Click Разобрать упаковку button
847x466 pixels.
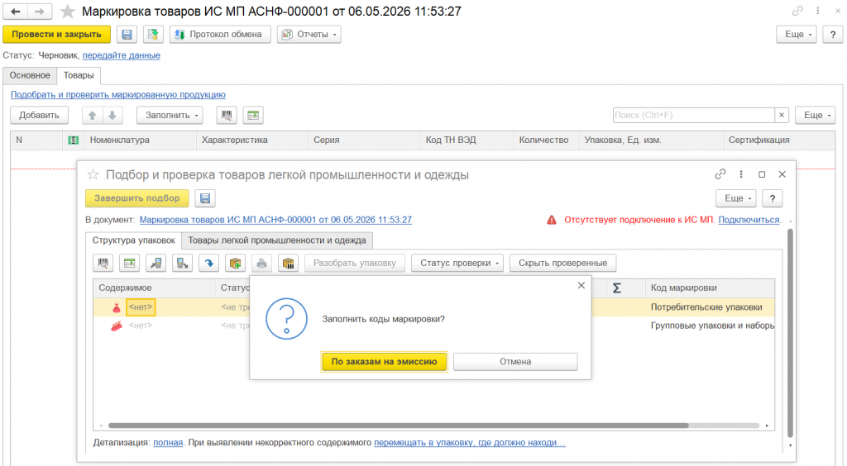pyautogui.click(x=355, y=264)
